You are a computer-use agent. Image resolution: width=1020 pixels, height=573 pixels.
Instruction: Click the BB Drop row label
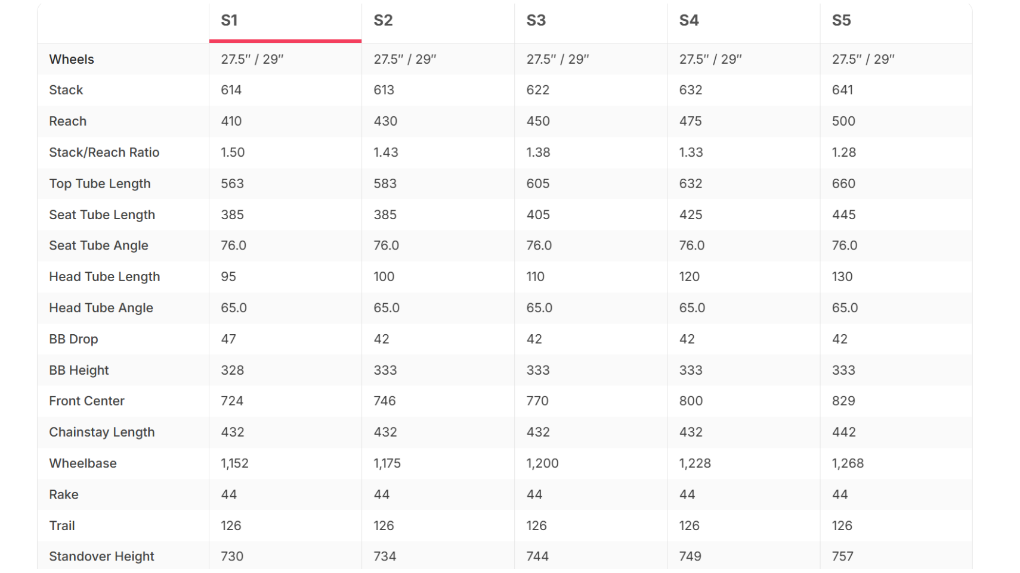(73, 339)
